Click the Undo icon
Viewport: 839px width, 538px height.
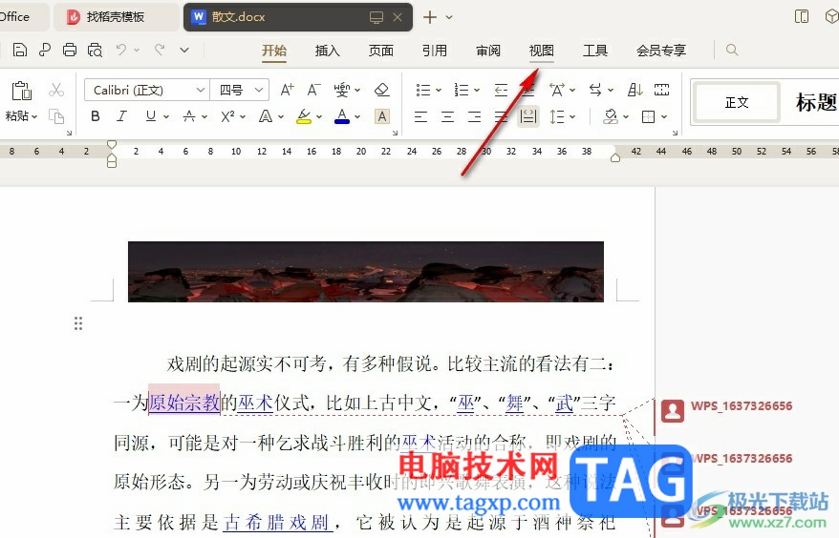point(121,51)
